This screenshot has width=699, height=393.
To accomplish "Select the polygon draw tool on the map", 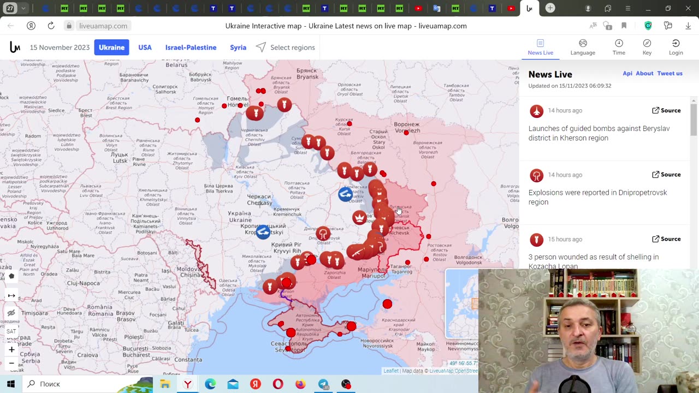I will click(x=11, y=276).
